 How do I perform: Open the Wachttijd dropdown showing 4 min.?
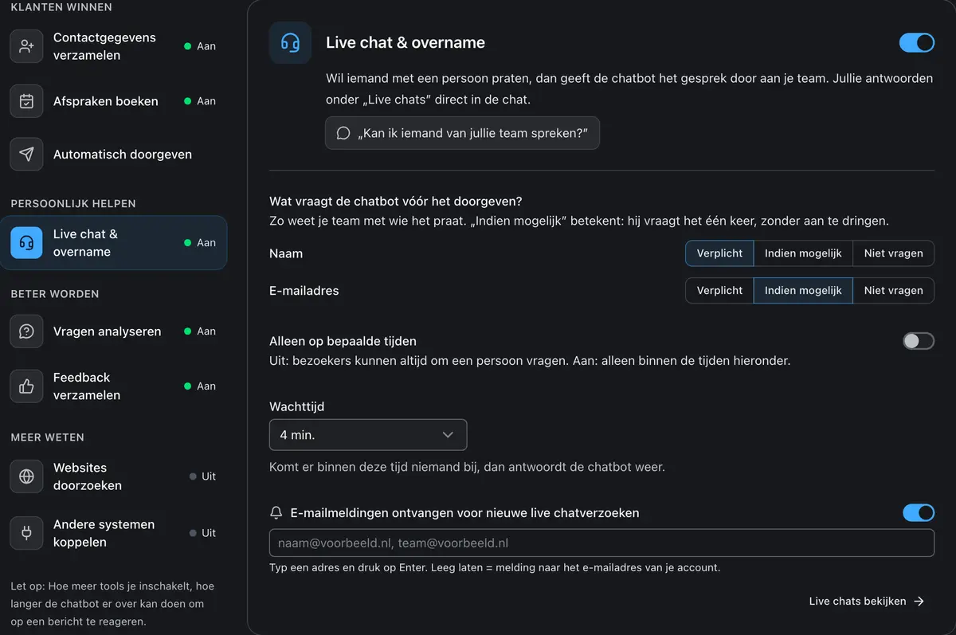pyautogui.click(x=368, y=435)
